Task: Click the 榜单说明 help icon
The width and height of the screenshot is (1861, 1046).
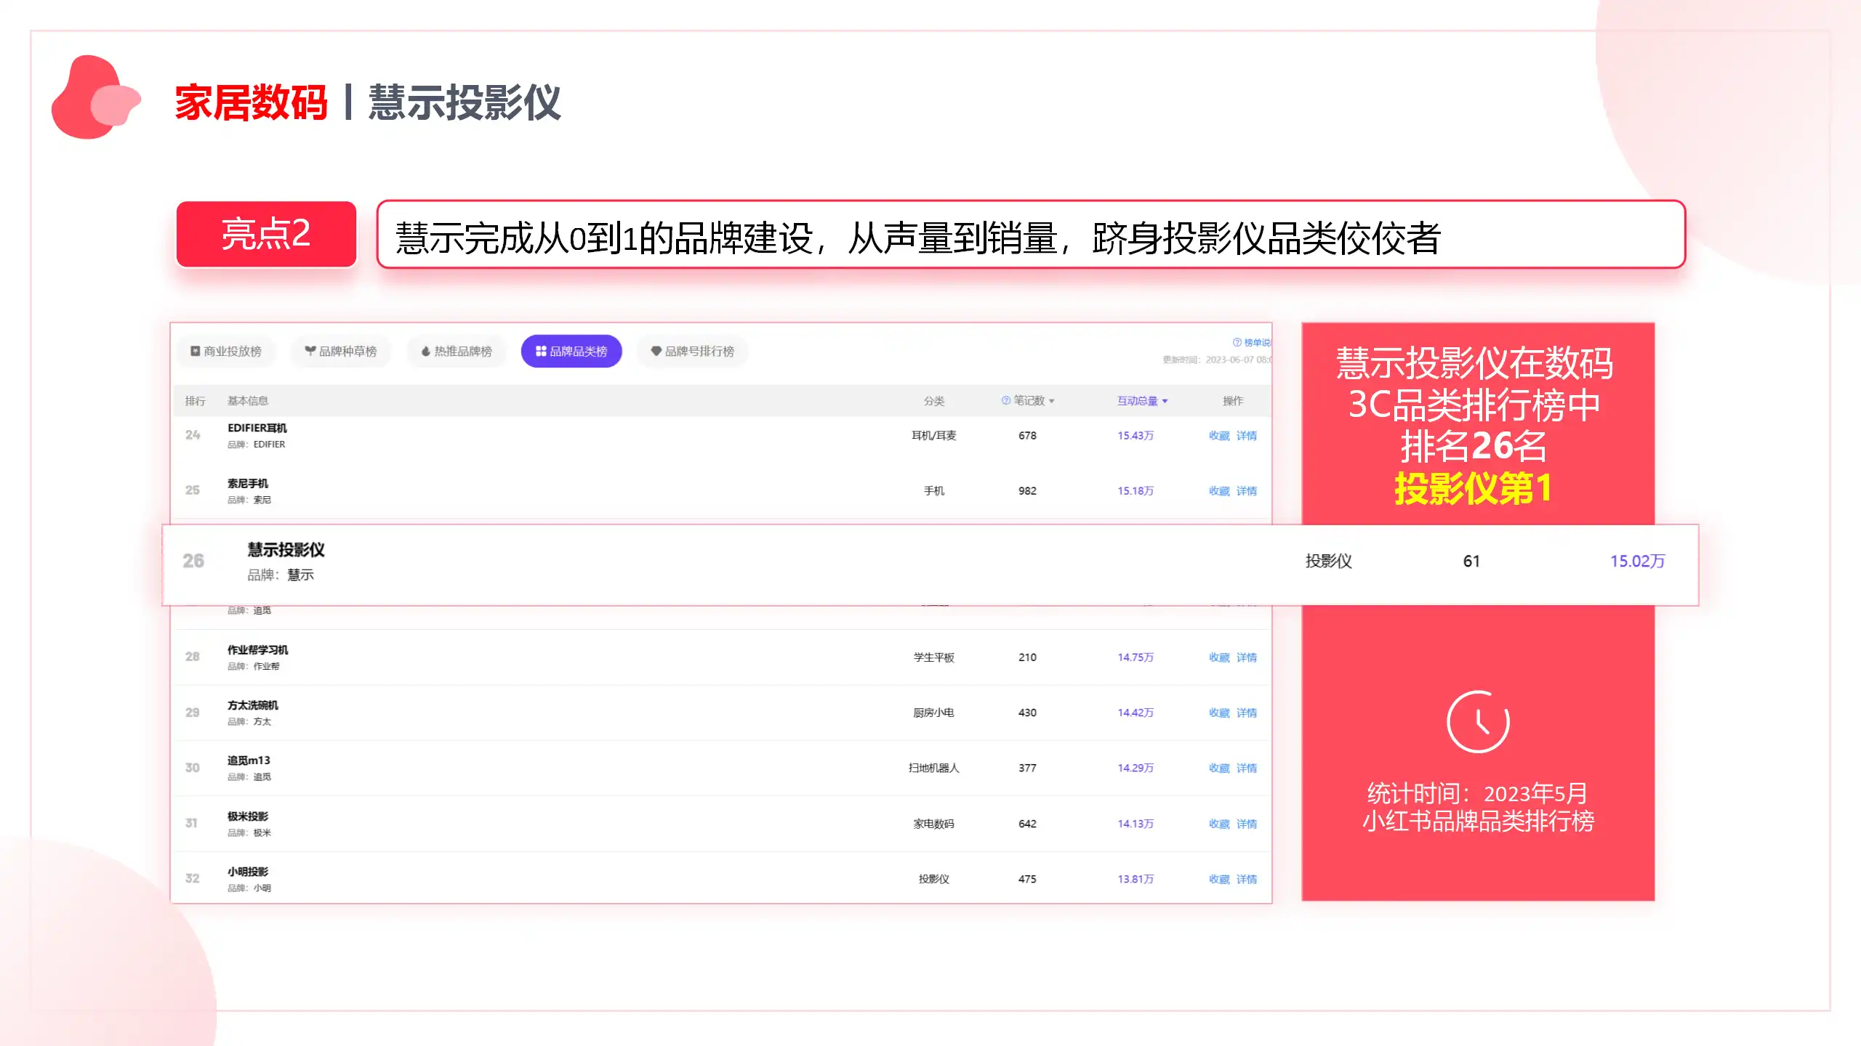Action: [x=1237, y=342]
